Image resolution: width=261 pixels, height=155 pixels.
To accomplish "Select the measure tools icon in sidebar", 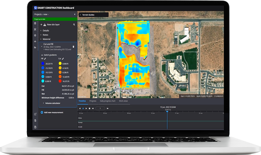I will point(35,29).
